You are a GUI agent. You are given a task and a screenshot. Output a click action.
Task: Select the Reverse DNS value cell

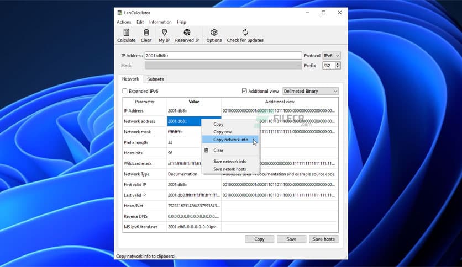coord(194,216)
